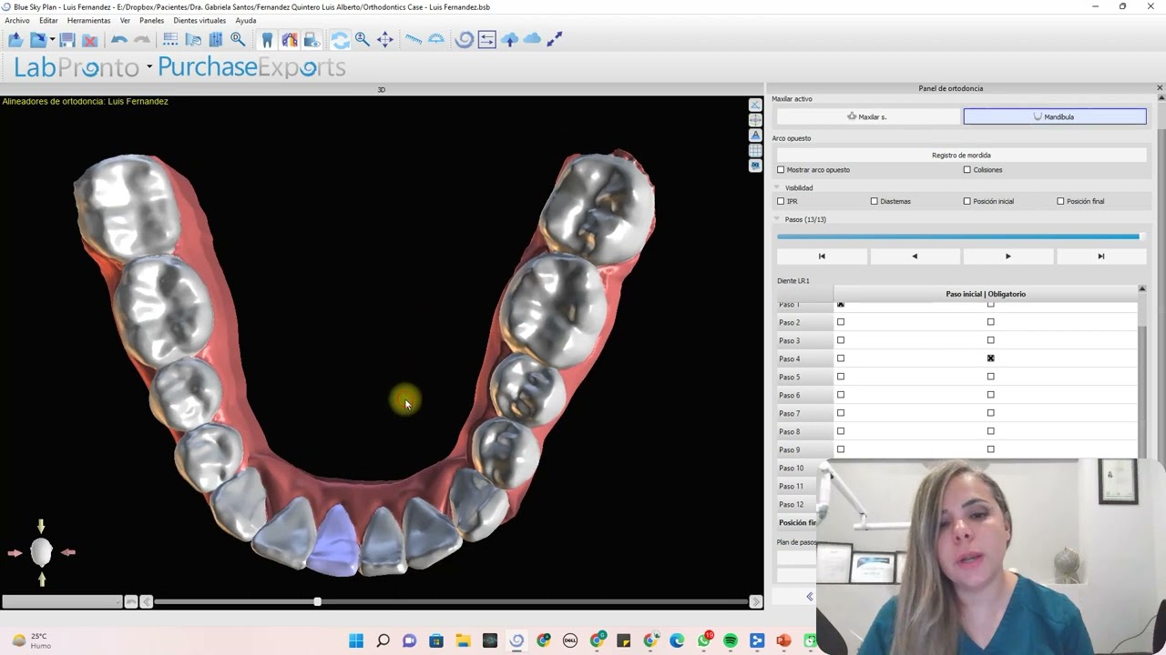Check Paso 2 Paso inicial checkbox
The image size is (1166, 655).
point(841,322)
